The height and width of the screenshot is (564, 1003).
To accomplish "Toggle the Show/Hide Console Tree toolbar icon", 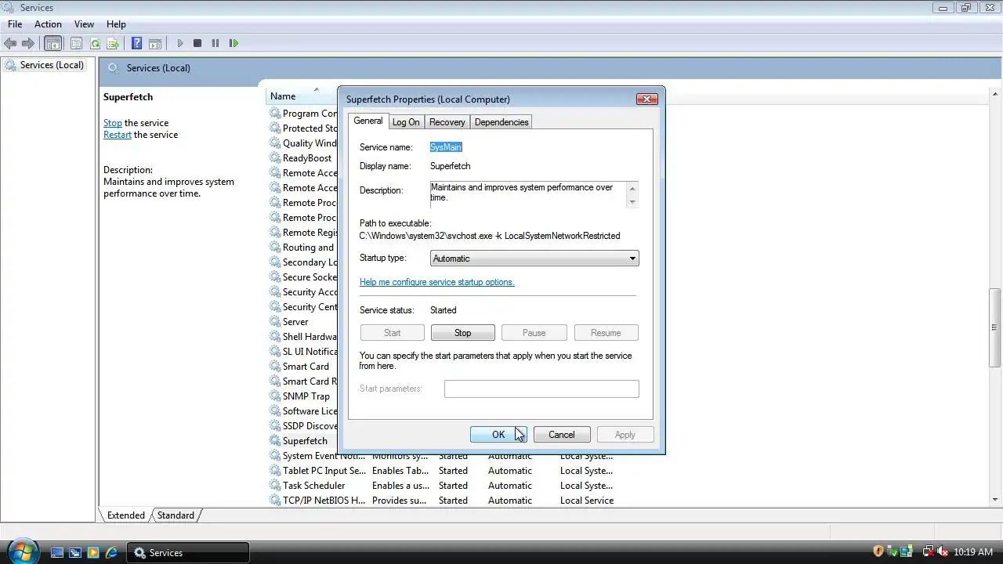I will [x=53, y=43].
